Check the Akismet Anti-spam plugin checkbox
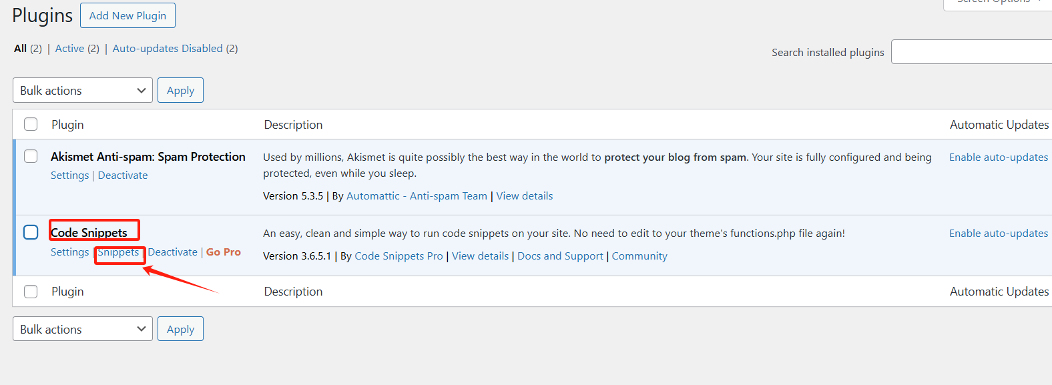The width and height of the screenshot is (1052, 385). 31,156
